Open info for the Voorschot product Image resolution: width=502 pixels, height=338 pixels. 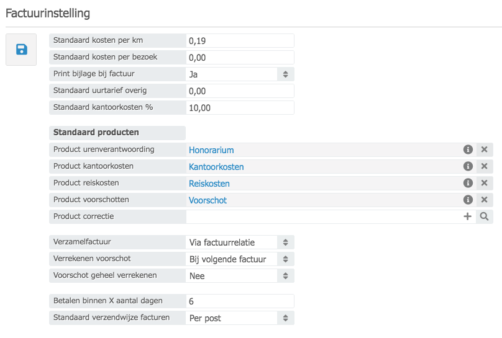[468, 200]
